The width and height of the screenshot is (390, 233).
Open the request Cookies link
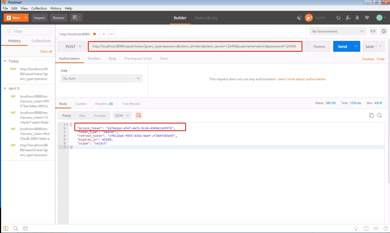pos(368,59)
